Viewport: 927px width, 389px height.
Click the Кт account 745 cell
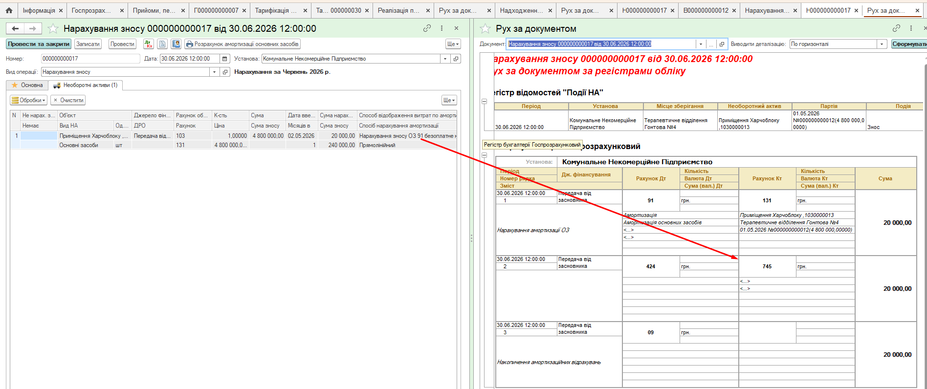767,266
